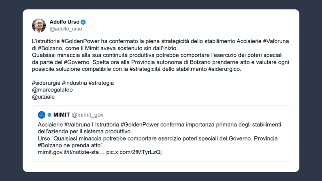Click the @urziale mention
Screen dimensions: 322x181
(43, 96)
